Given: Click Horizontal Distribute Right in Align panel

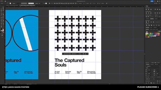Looking at the screenshot, I should click(160, 13).
